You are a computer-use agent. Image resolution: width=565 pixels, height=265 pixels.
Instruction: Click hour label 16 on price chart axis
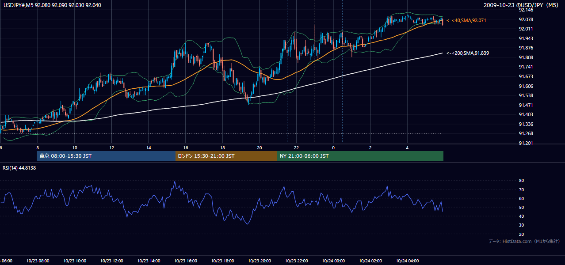point(186,148)
